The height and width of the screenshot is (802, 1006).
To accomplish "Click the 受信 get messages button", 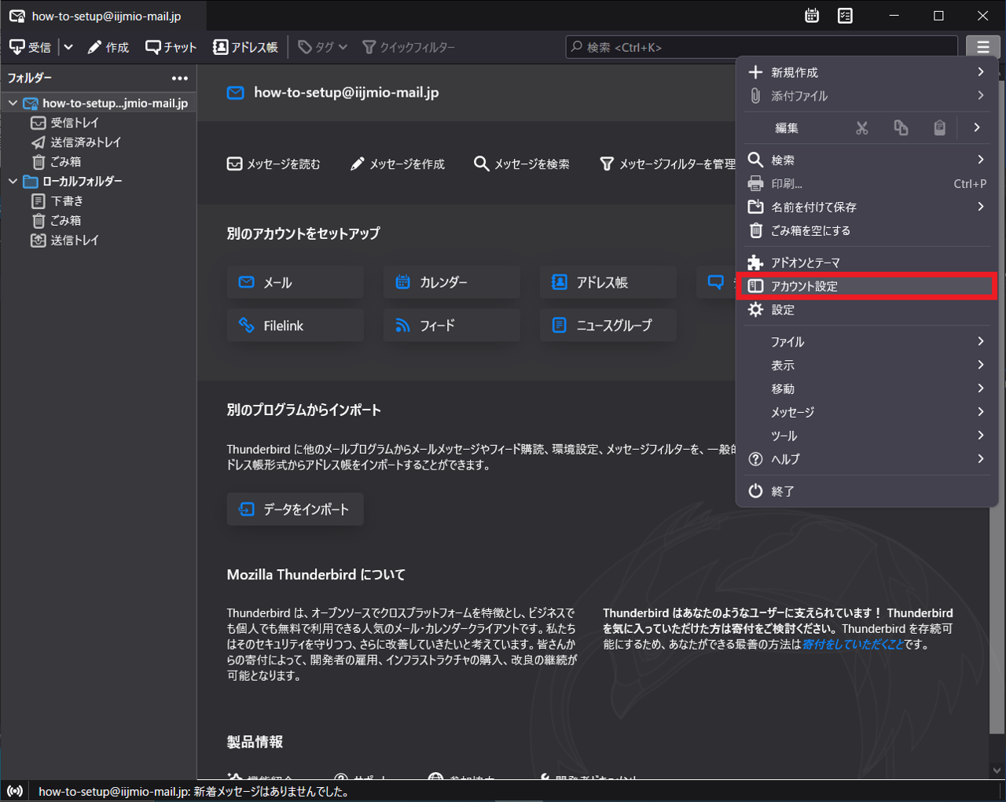I will pos(30,47).
